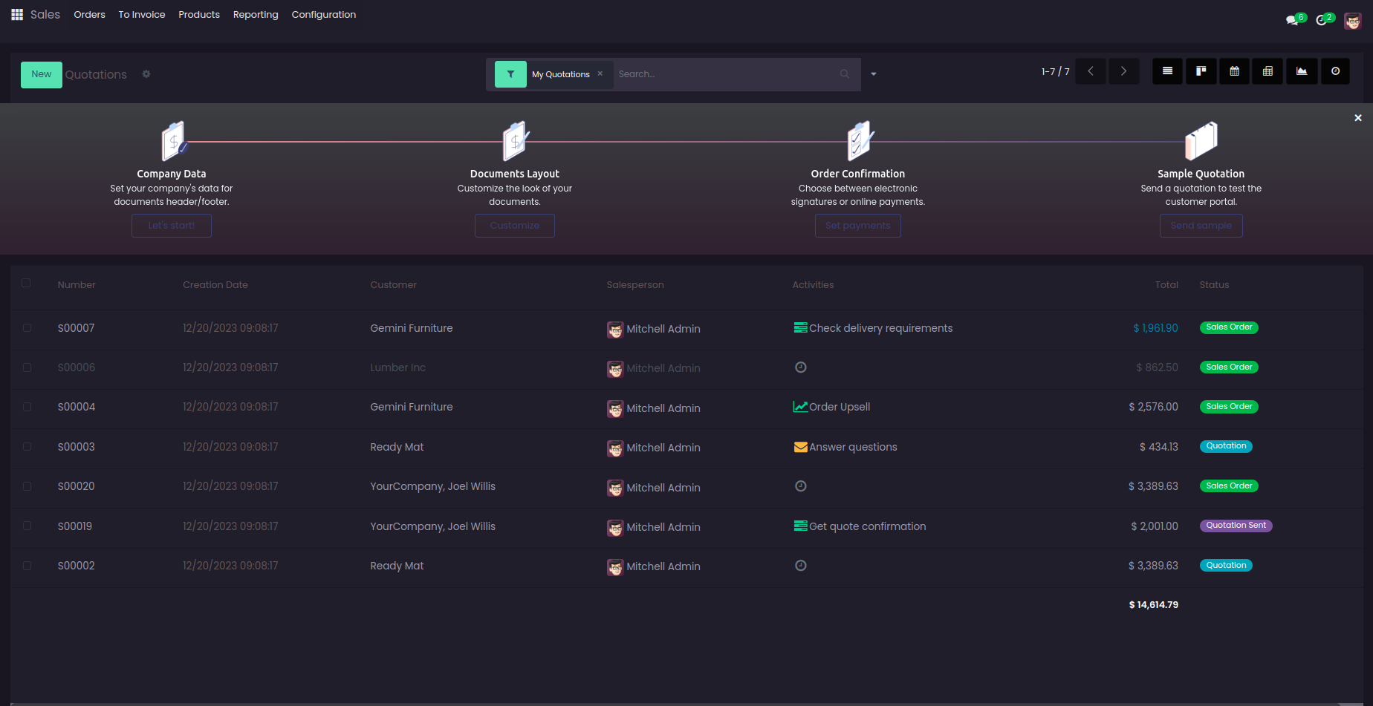This screenshot has width=1373, height=706.
Task: Click the Quotation status badge for S00003
Action: [x=1227, y=446]
